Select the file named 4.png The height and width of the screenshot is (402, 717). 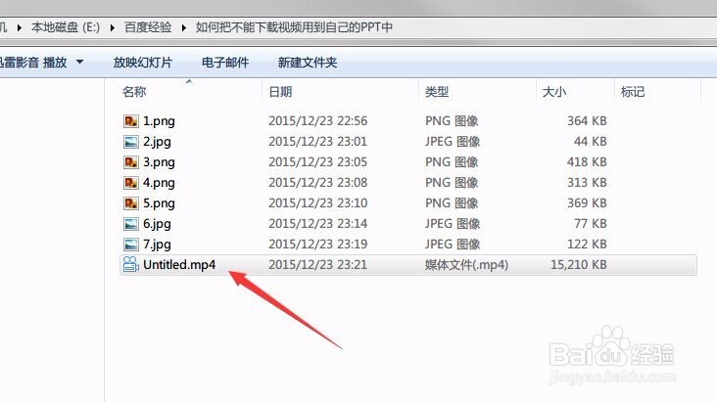tap(159, 183)
